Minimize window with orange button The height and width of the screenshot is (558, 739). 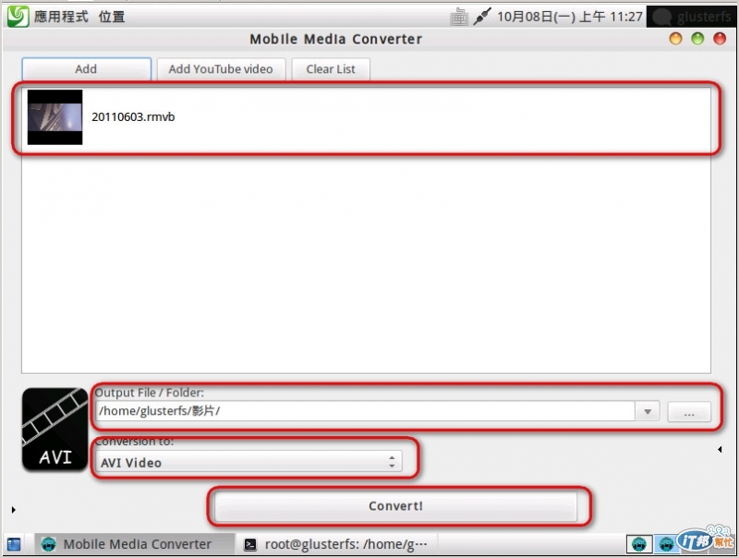676,39
